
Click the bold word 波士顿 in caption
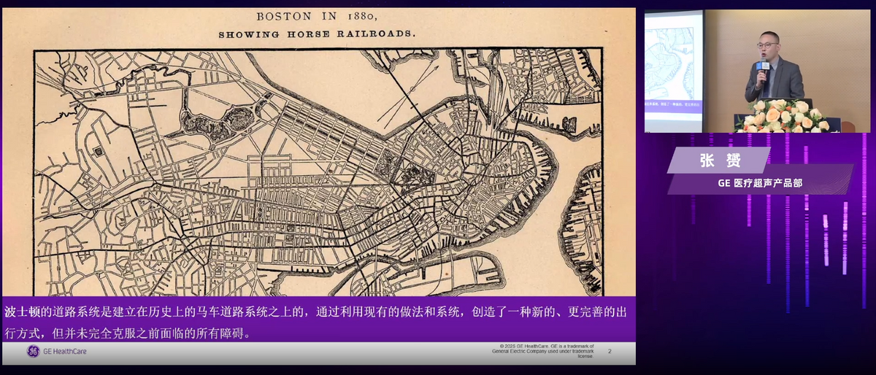[20, 312]
